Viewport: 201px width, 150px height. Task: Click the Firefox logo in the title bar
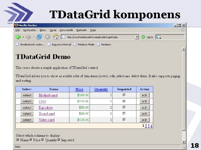[16, 25]
